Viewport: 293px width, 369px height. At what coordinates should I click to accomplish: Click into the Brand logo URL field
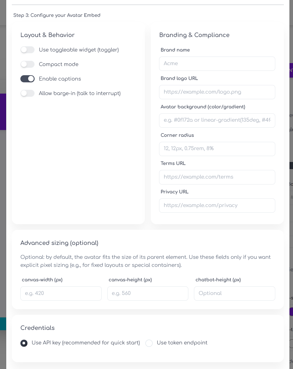point(217,92)
